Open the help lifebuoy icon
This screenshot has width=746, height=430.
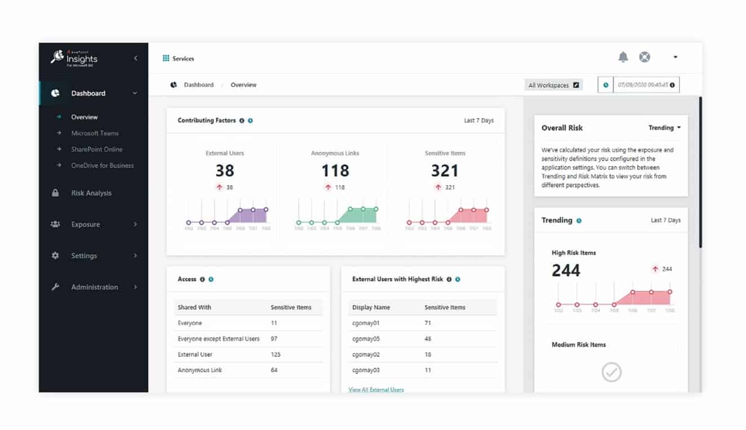[645, 57]
